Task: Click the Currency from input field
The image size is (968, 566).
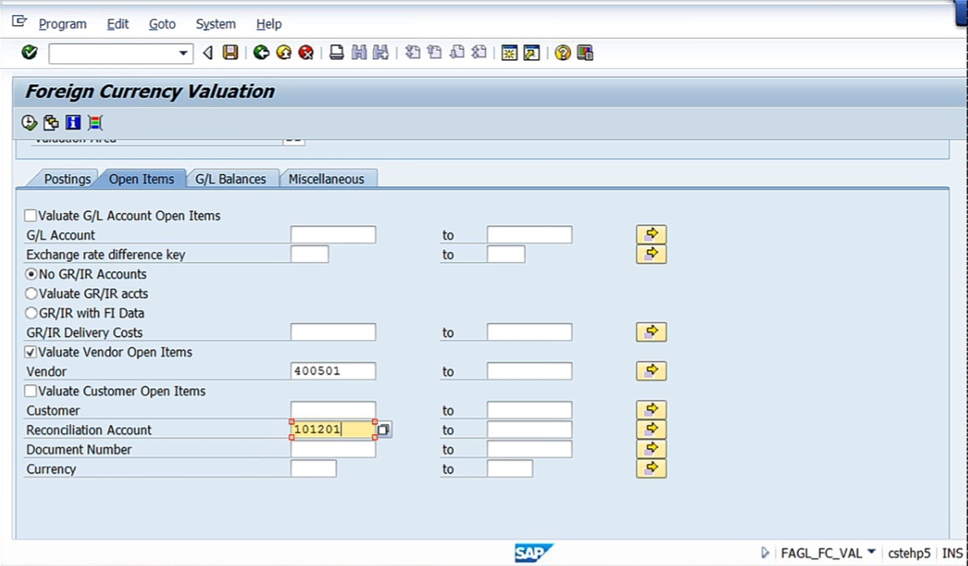Action: [x=313, y=469]
